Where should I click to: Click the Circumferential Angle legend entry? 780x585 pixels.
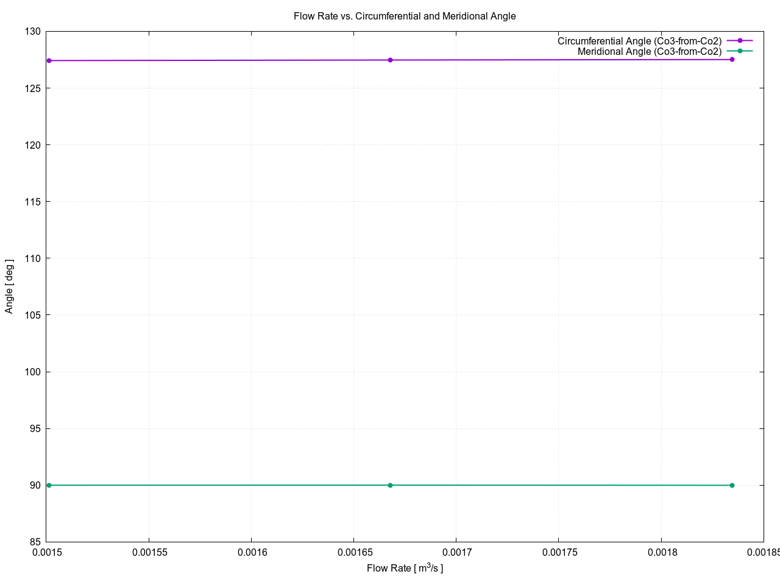tap(639, 41)
